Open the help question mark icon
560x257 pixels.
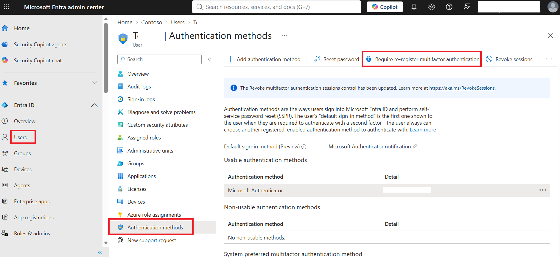(449, 7)
